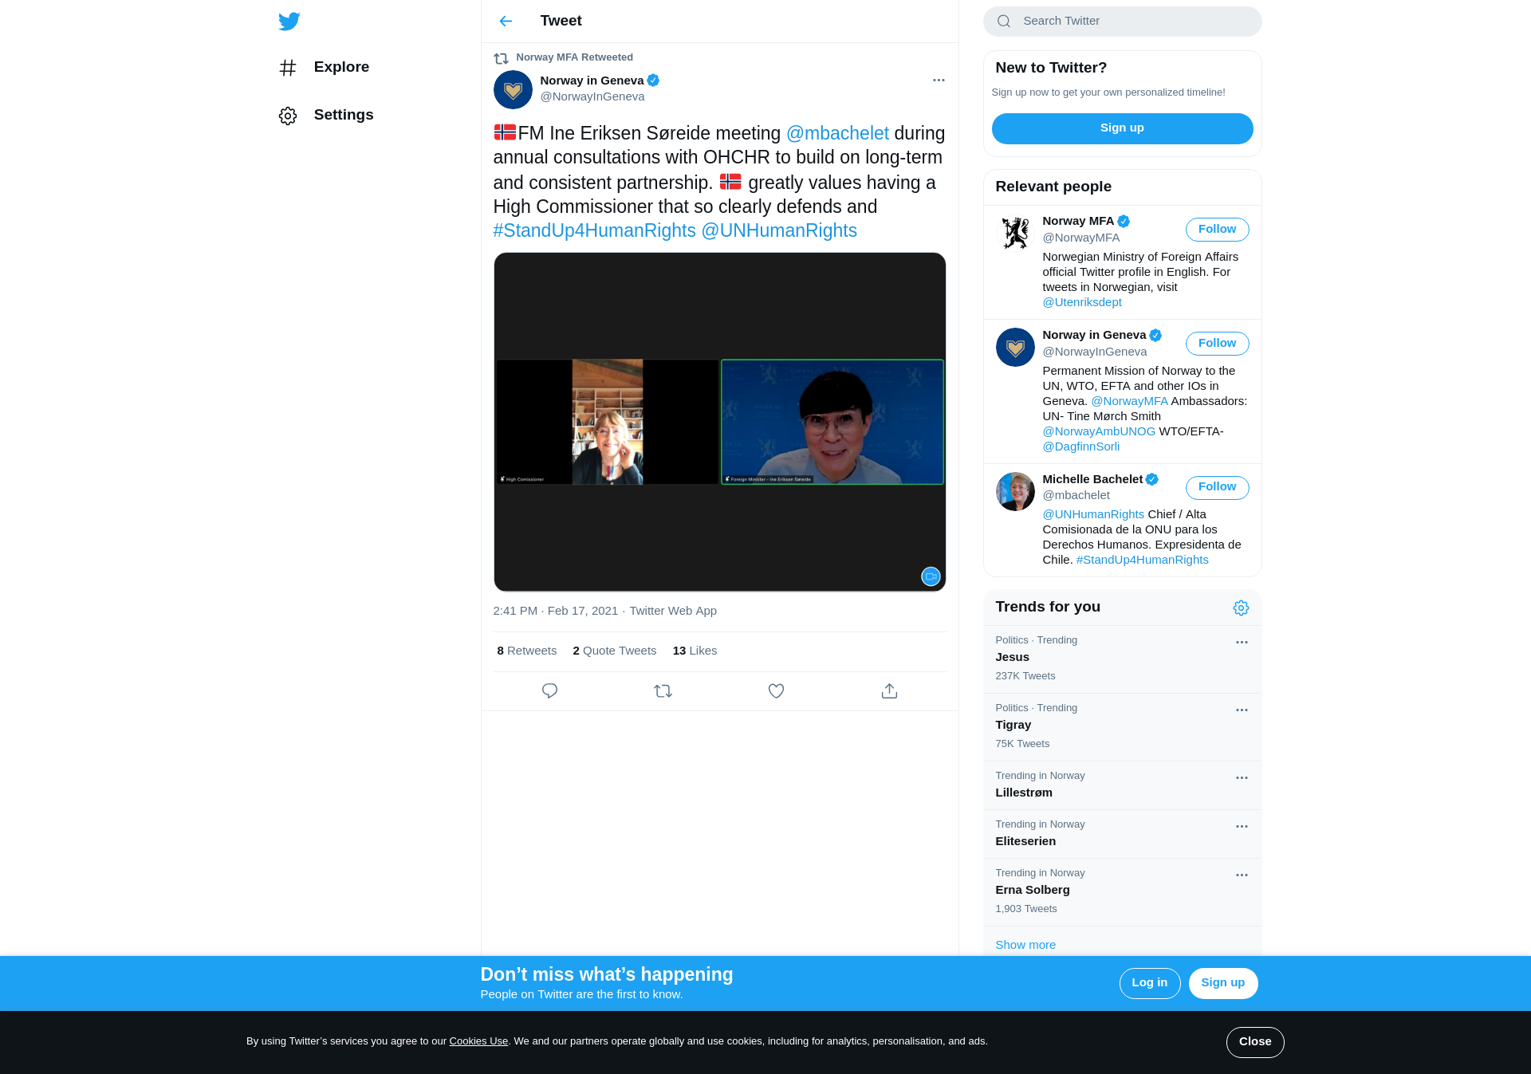Viewport: 1531px width, 1074px height.
Task: Like the tweet with the heart icon
Action: point(776,691)
